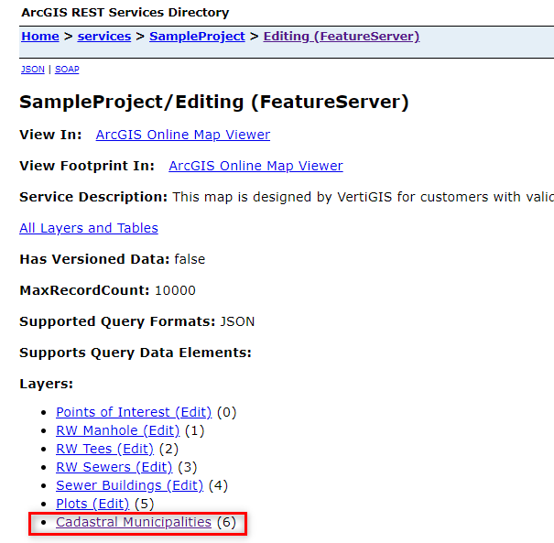
Task: Open the RW Tees (Edit) layer
Action: 104,449
